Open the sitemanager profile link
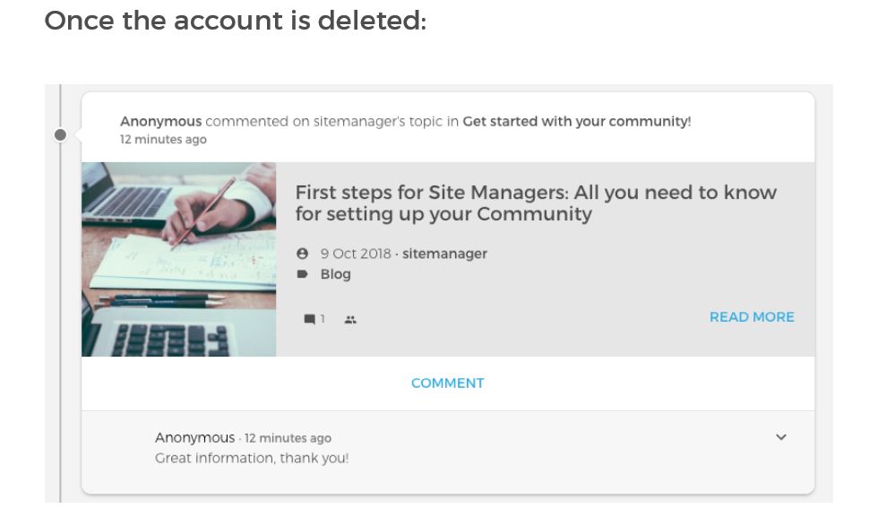 tap(445, 253)
